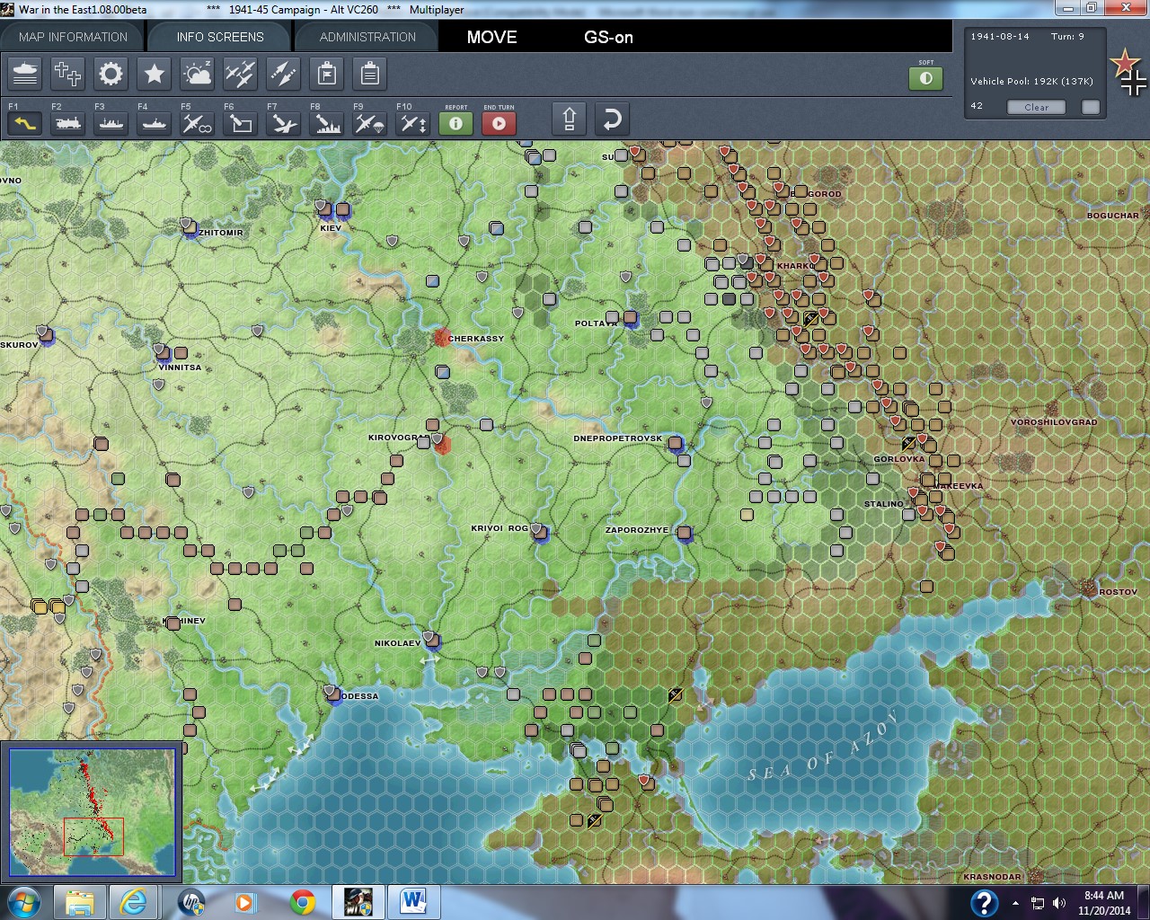
Task: Select F7 bomb airfield mode icon
Action: pyautogui.click(x=284, y=123)
